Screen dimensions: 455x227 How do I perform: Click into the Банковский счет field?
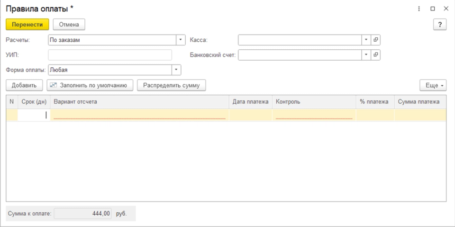click(300, 54)
